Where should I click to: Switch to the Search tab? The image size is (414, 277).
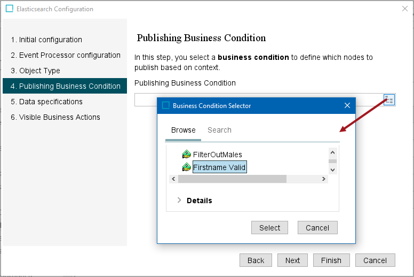pos(219,130)
